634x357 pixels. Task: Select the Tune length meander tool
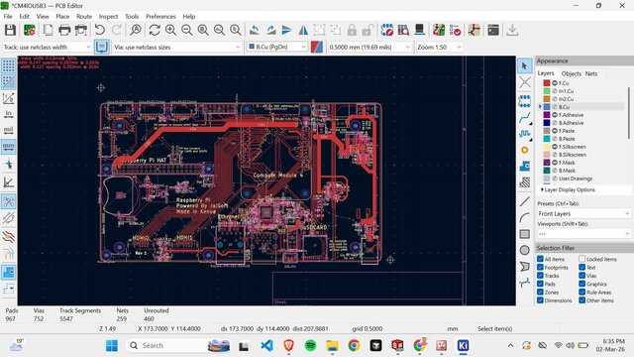[524, 134]
